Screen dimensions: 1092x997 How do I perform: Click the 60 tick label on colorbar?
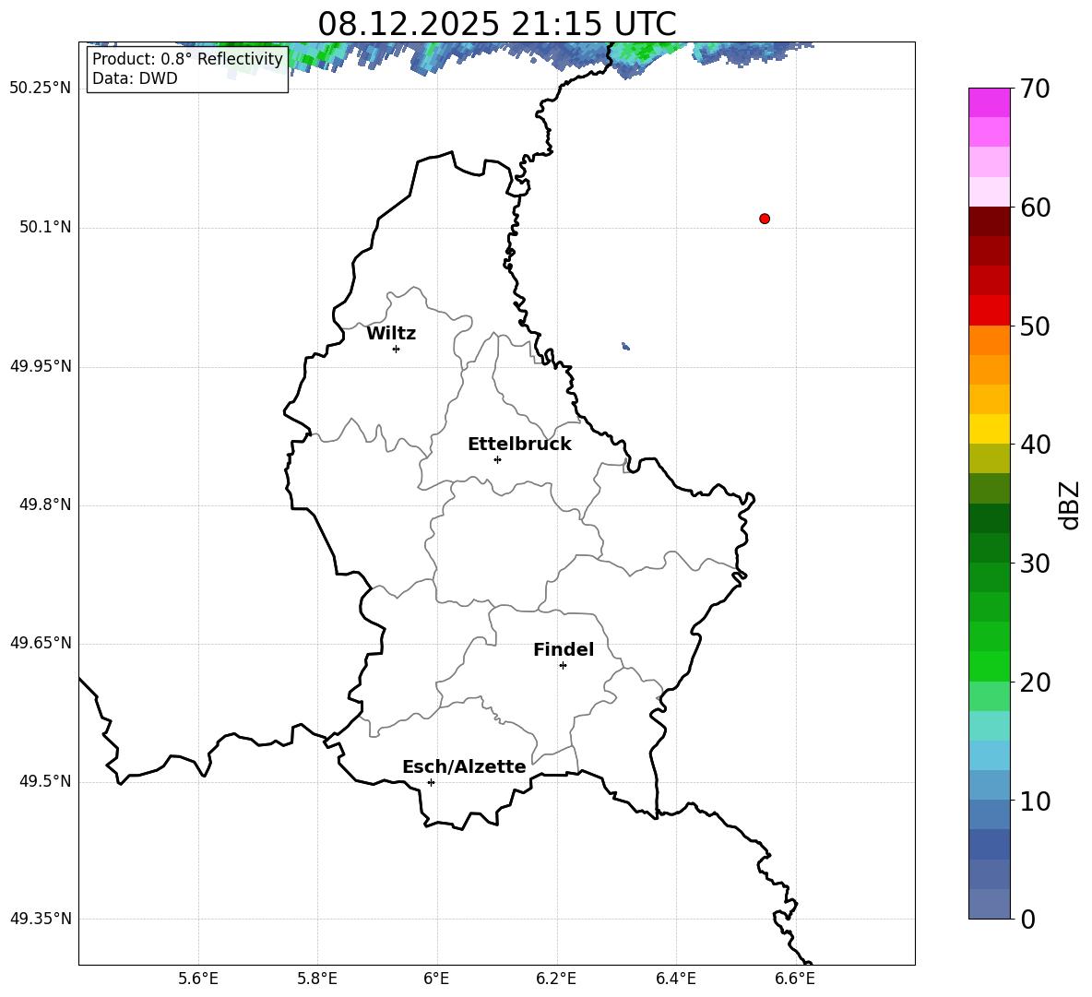click(x=1036, y=208)
